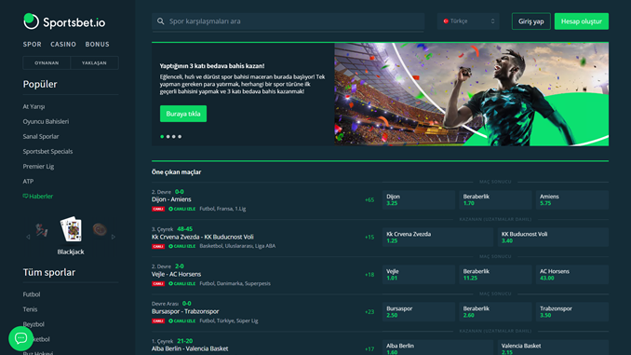The width and height of the screenshot is (631, 355).
Task: Open the Casino tab
Action: (x=63, y=45)
